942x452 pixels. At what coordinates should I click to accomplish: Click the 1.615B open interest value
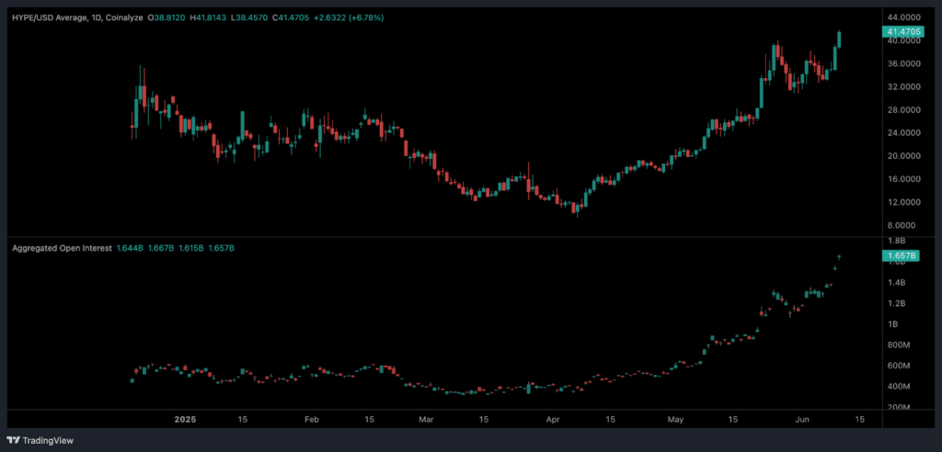click(x=190, y=247)
